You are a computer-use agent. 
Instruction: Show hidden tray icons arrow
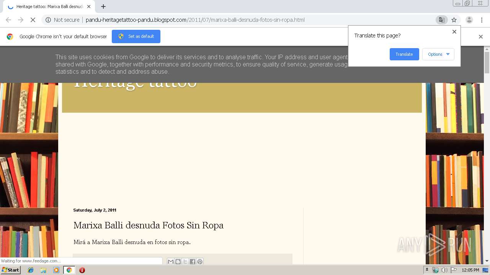coord(427,270)
